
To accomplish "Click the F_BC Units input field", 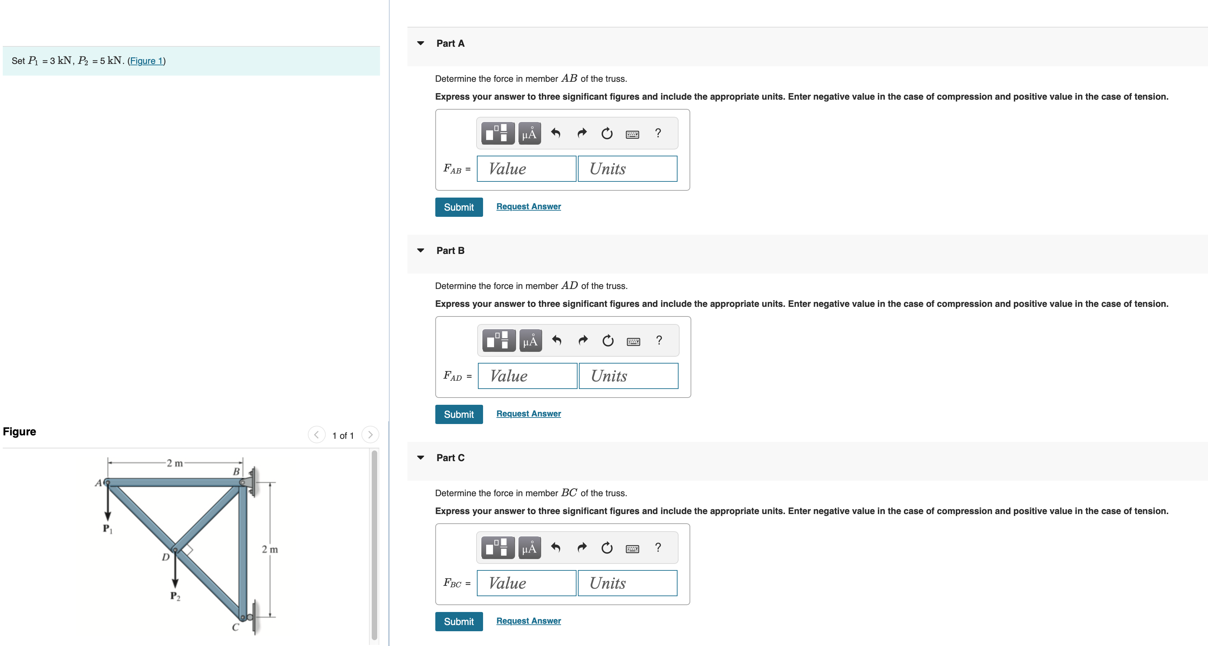I will coord(627,583).
